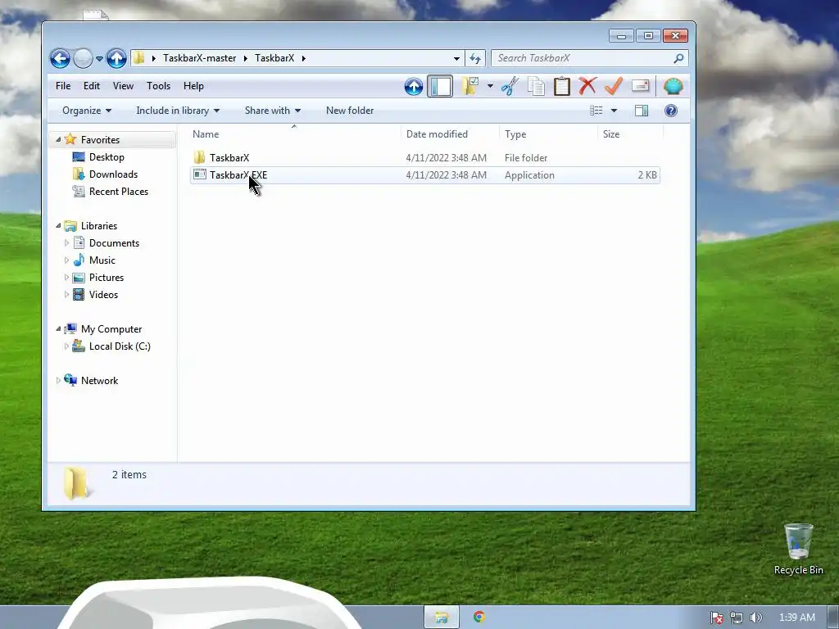Open the recent locations history dropdown
The height and width of the screenshot is (629, 839).
coord(99,59)
